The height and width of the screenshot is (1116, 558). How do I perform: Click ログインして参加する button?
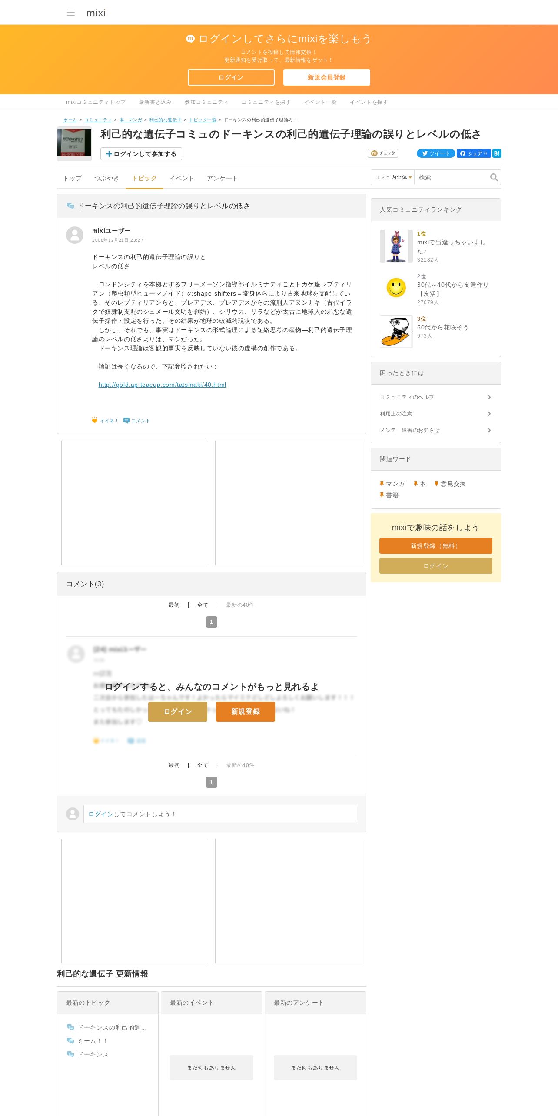pos(141,154)
